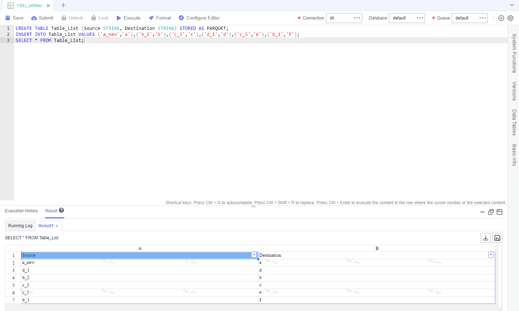Expand Source column filter dropdown
Viewport: 519px width, 311px height.
point(254,255)
